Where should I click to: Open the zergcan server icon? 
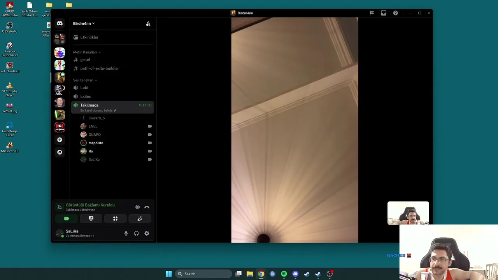point(60,127)
